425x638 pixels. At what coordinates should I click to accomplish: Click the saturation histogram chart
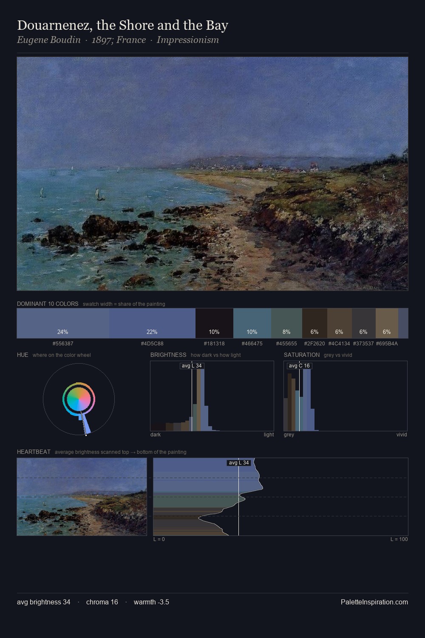pos(346,396)
